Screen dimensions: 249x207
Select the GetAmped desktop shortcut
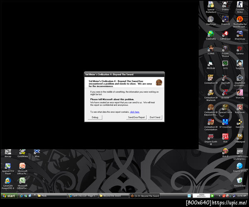pos(239,138)
